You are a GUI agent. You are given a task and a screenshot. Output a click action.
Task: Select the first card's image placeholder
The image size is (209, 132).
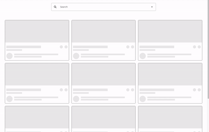[x=37, y=32]
